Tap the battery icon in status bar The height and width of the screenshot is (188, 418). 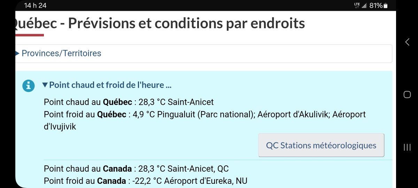coord(385,6)
